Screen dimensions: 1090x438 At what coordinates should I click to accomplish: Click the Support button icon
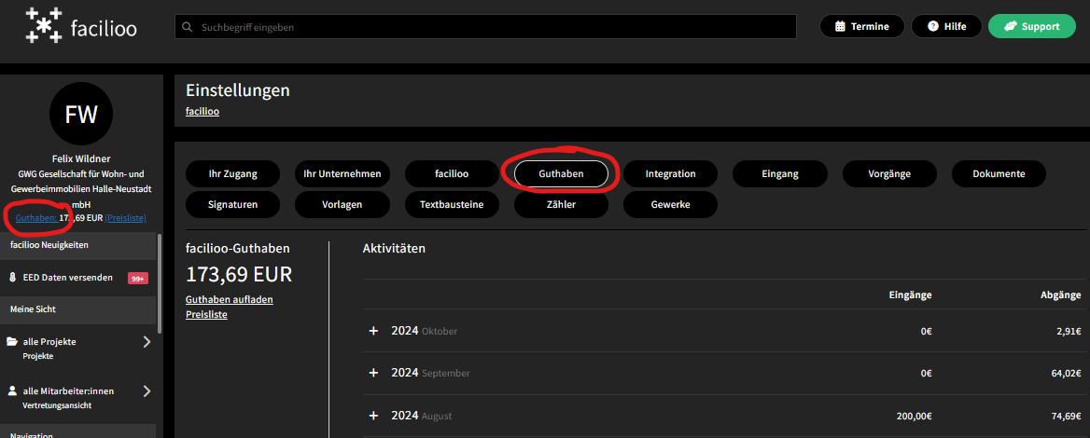coord(1009,26)
